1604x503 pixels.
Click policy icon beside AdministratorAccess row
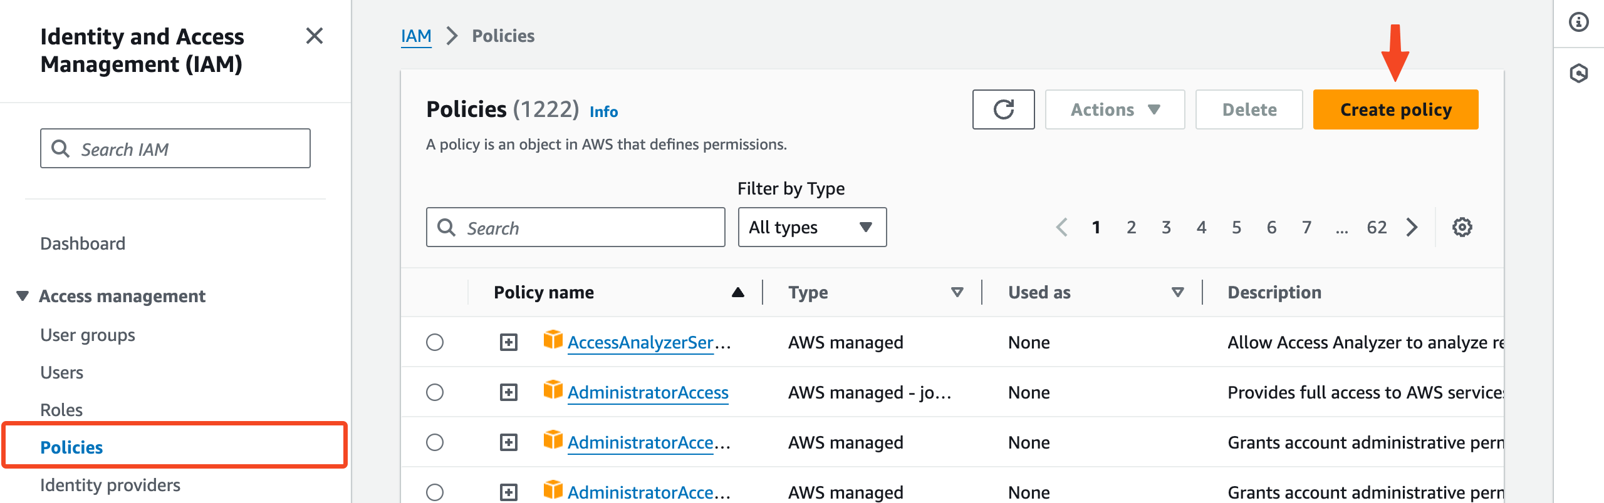click(x=553, y=389)
